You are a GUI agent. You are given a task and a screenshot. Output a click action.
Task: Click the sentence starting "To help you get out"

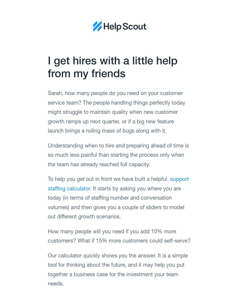click(x=108, y=179)
